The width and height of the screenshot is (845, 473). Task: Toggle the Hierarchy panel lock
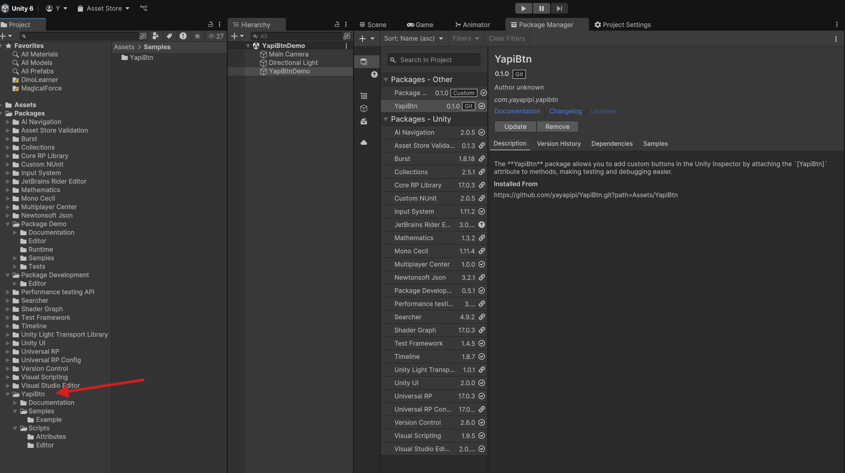point(337,25)
